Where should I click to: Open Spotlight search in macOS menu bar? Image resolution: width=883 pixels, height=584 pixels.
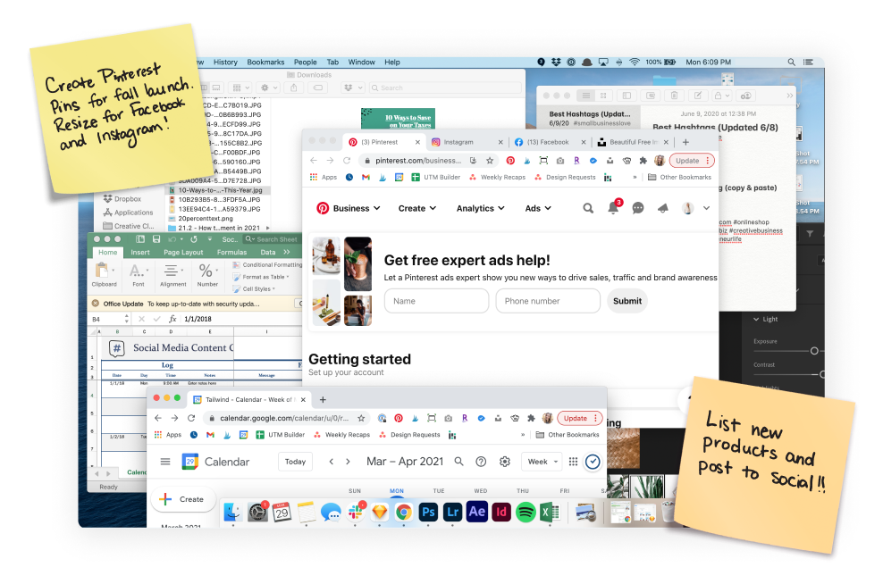pyautogui.click(x=791, y=62)
